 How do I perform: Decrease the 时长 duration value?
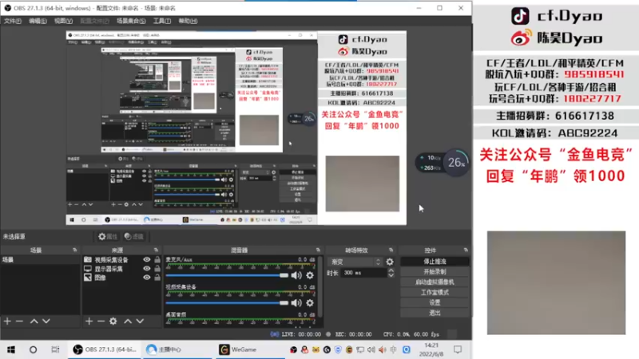pos(391,275)
